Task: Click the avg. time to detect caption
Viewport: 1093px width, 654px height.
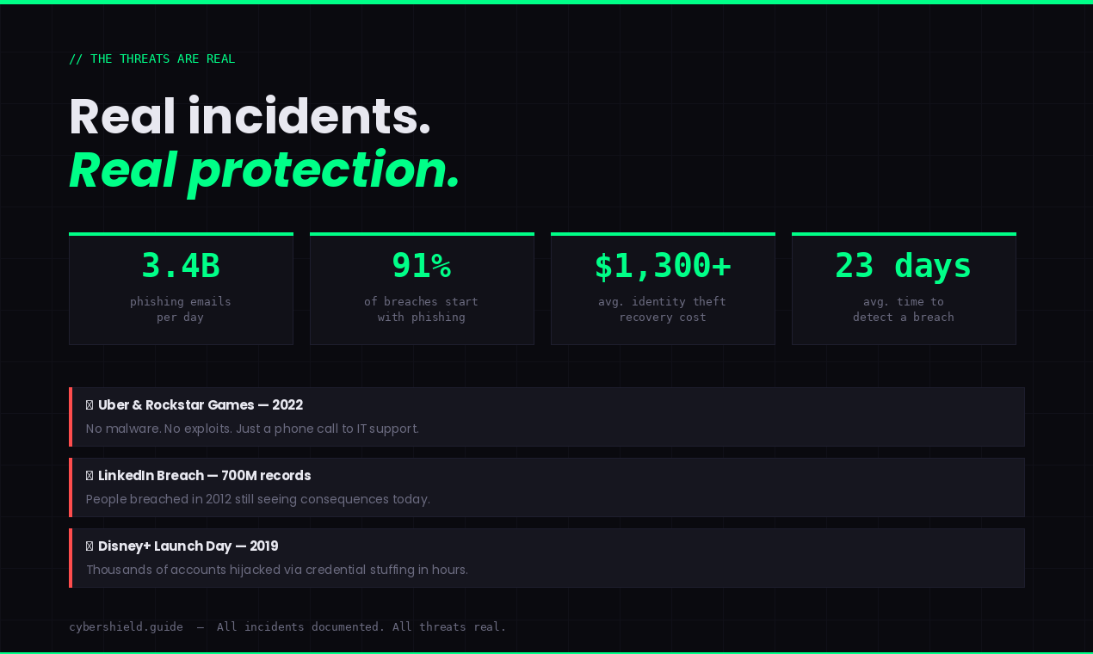Action: coord(904,309)
